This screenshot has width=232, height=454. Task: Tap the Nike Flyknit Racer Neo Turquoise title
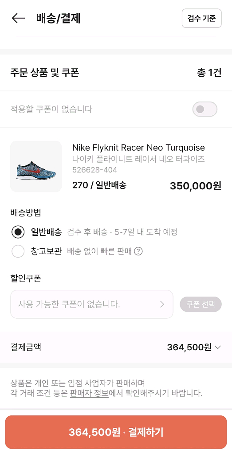click(x=138, y=148)
